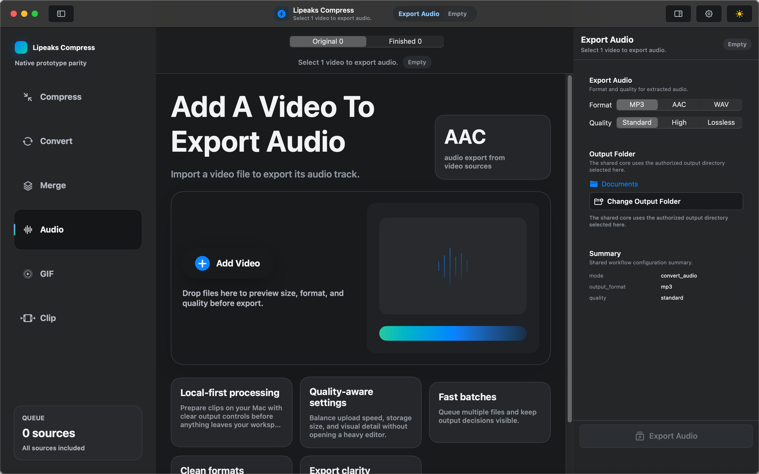Click the waveform preview placeholder

coord(453,266)
